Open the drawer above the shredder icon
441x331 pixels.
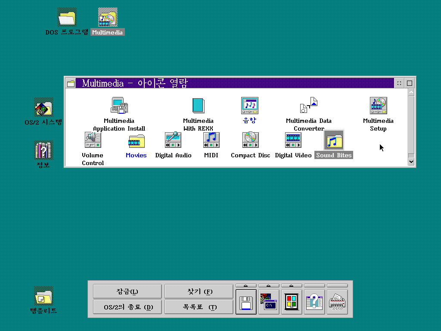point(337,286)
